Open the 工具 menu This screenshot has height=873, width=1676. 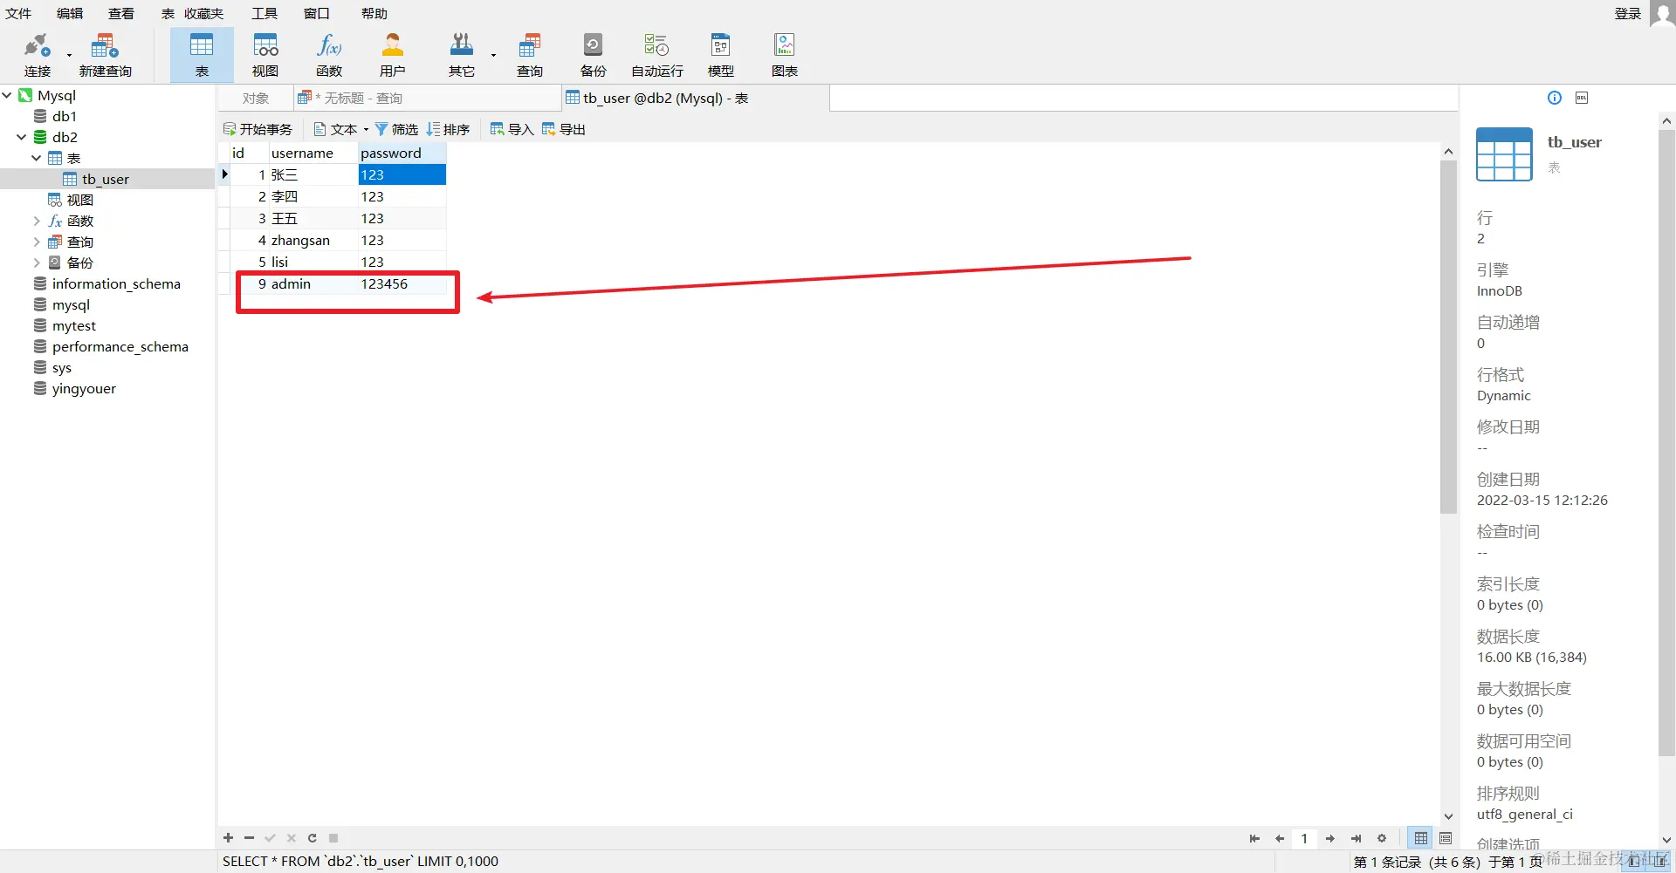264,13
